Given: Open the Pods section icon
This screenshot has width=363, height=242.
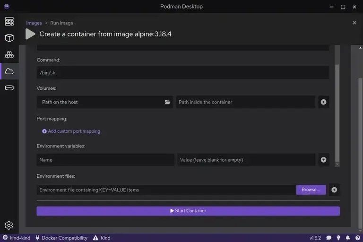Looking at the screenshot, I should (x=9, y=54).
